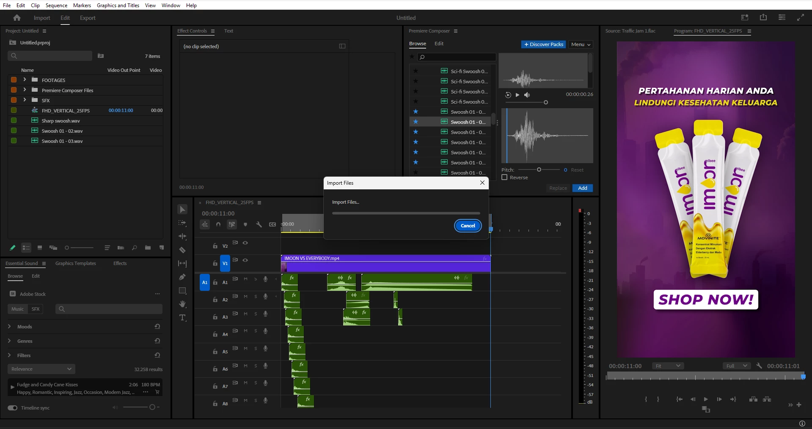Toggle A1 source patching button
The height and width of the screenshot is (429, 812).
coord(205,282)
